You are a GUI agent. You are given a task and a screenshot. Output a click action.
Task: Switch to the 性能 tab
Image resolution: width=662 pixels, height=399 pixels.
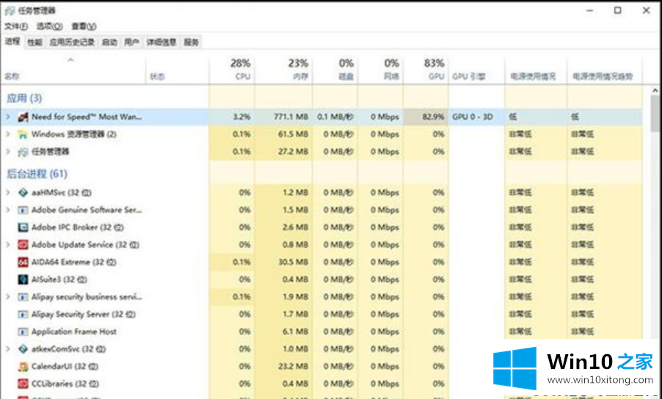[34, 43]
